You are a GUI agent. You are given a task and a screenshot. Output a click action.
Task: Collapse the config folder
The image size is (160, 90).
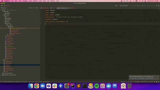[2, 12]
